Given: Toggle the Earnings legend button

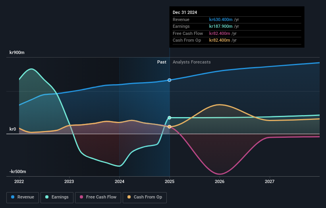Looking at the screenshot, I should pos(57,197).
